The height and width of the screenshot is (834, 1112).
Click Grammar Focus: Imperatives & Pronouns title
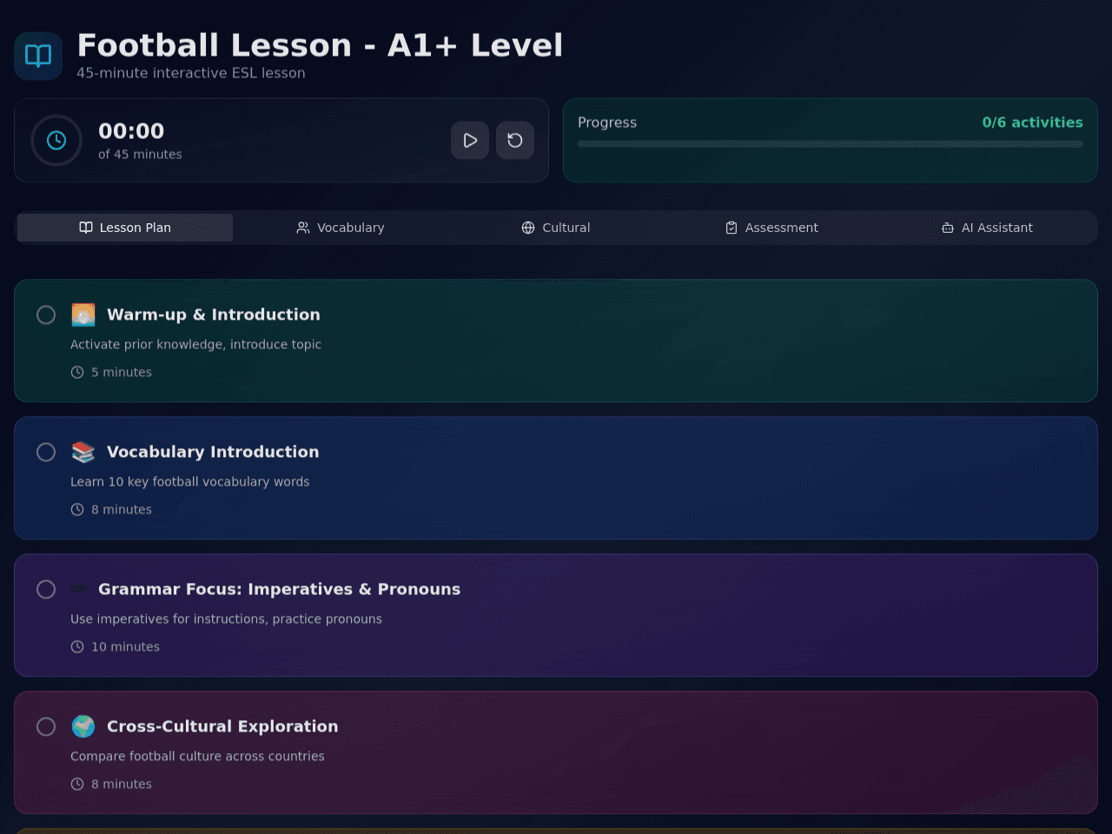[279, 589]
